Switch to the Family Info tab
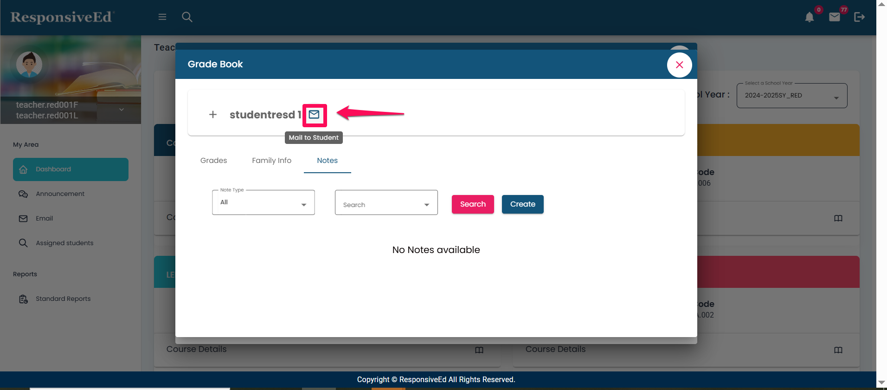The width and height of the screenshot is (887, 390). (271, 161)
